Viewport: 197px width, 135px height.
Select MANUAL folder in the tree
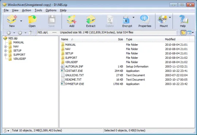19,42
